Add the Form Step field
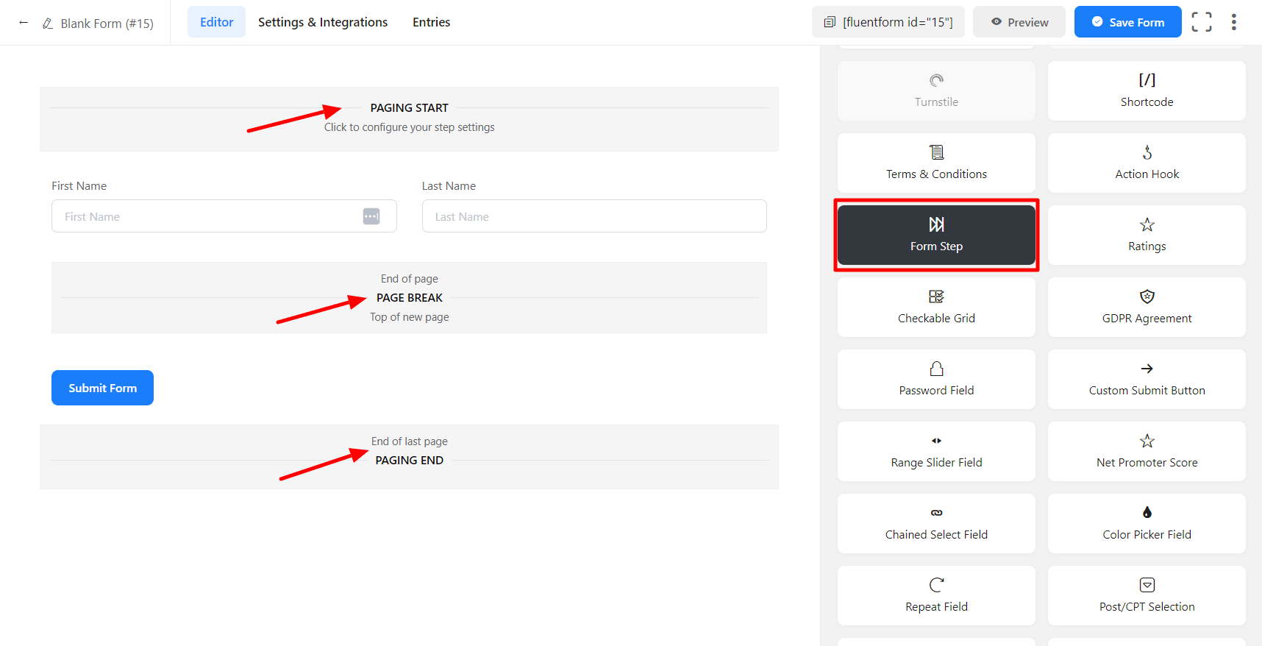This screenshot has height=646, width=1262. click(x=935, y=235)
